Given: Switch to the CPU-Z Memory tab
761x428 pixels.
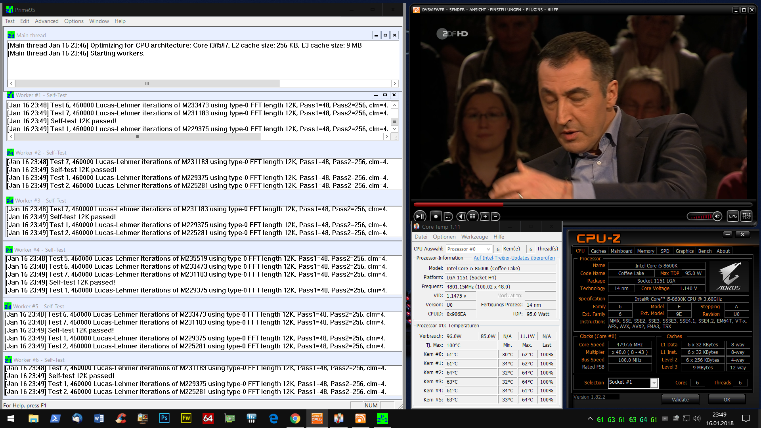Looking at the screenshot, I should click(x=646, y=251).
